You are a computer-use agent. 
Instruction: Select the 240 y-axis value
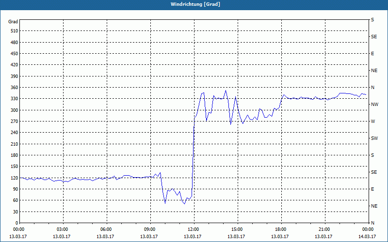[15, 133]
